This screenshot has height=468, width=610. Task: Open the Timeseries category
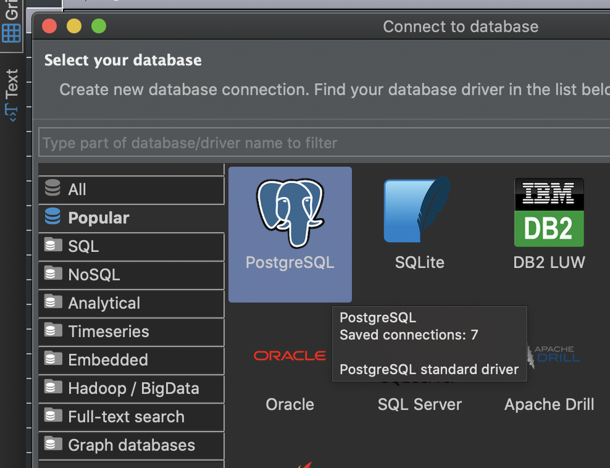pyautogui.click(x=132, y=332)
